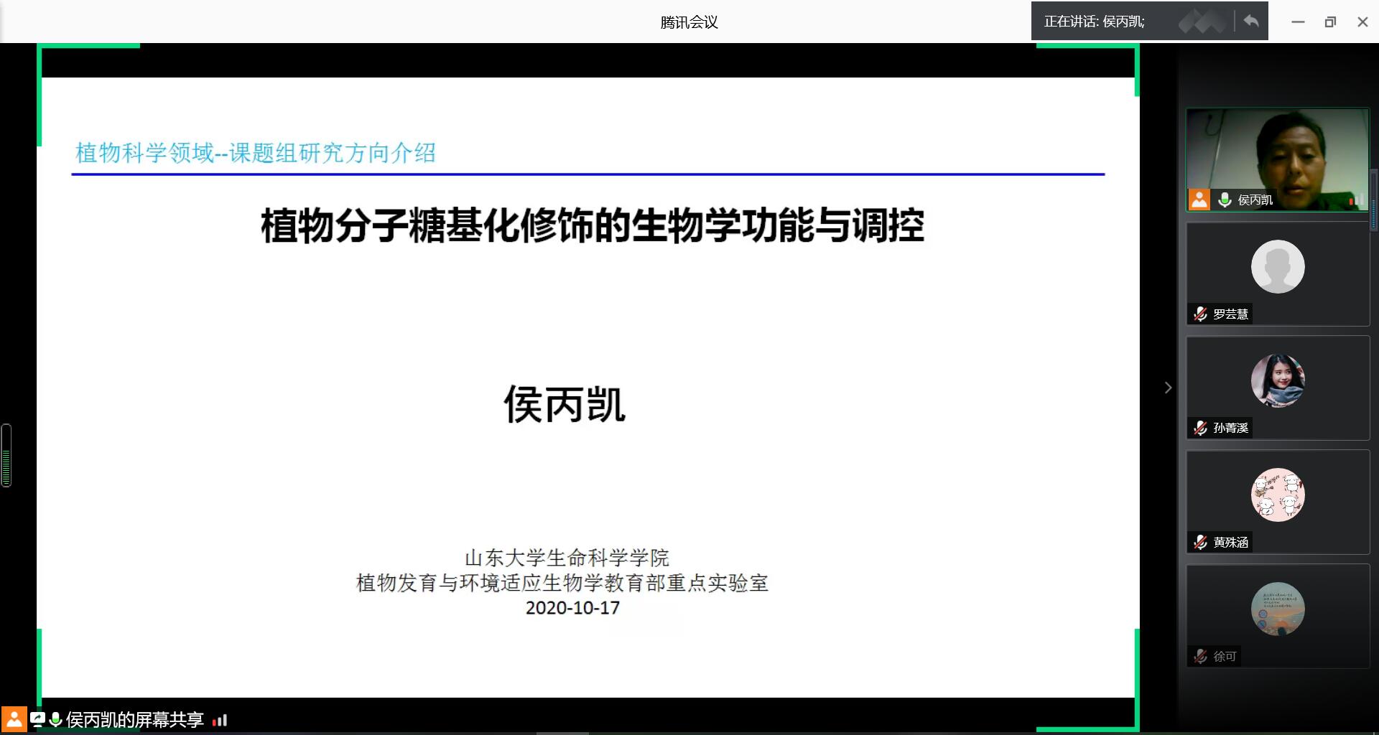Select 侯丙凯 speaker video thumbnail
This screenshot has height=735, width=1379.
point(1278,159)
